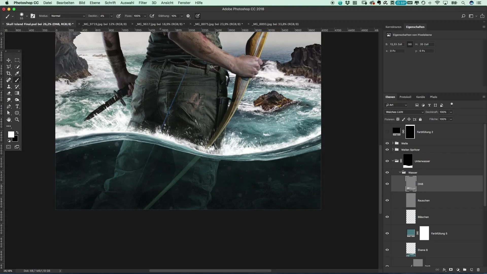Select the Rectangular Marquee tool

[x=17, y=60]
